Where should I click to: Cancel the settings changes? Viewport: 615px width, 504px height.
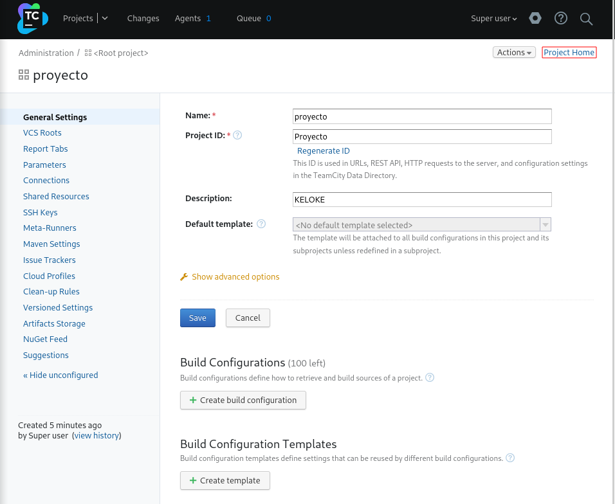248,318
